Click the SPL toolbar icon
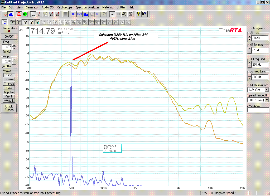 [x=98, y=14]
